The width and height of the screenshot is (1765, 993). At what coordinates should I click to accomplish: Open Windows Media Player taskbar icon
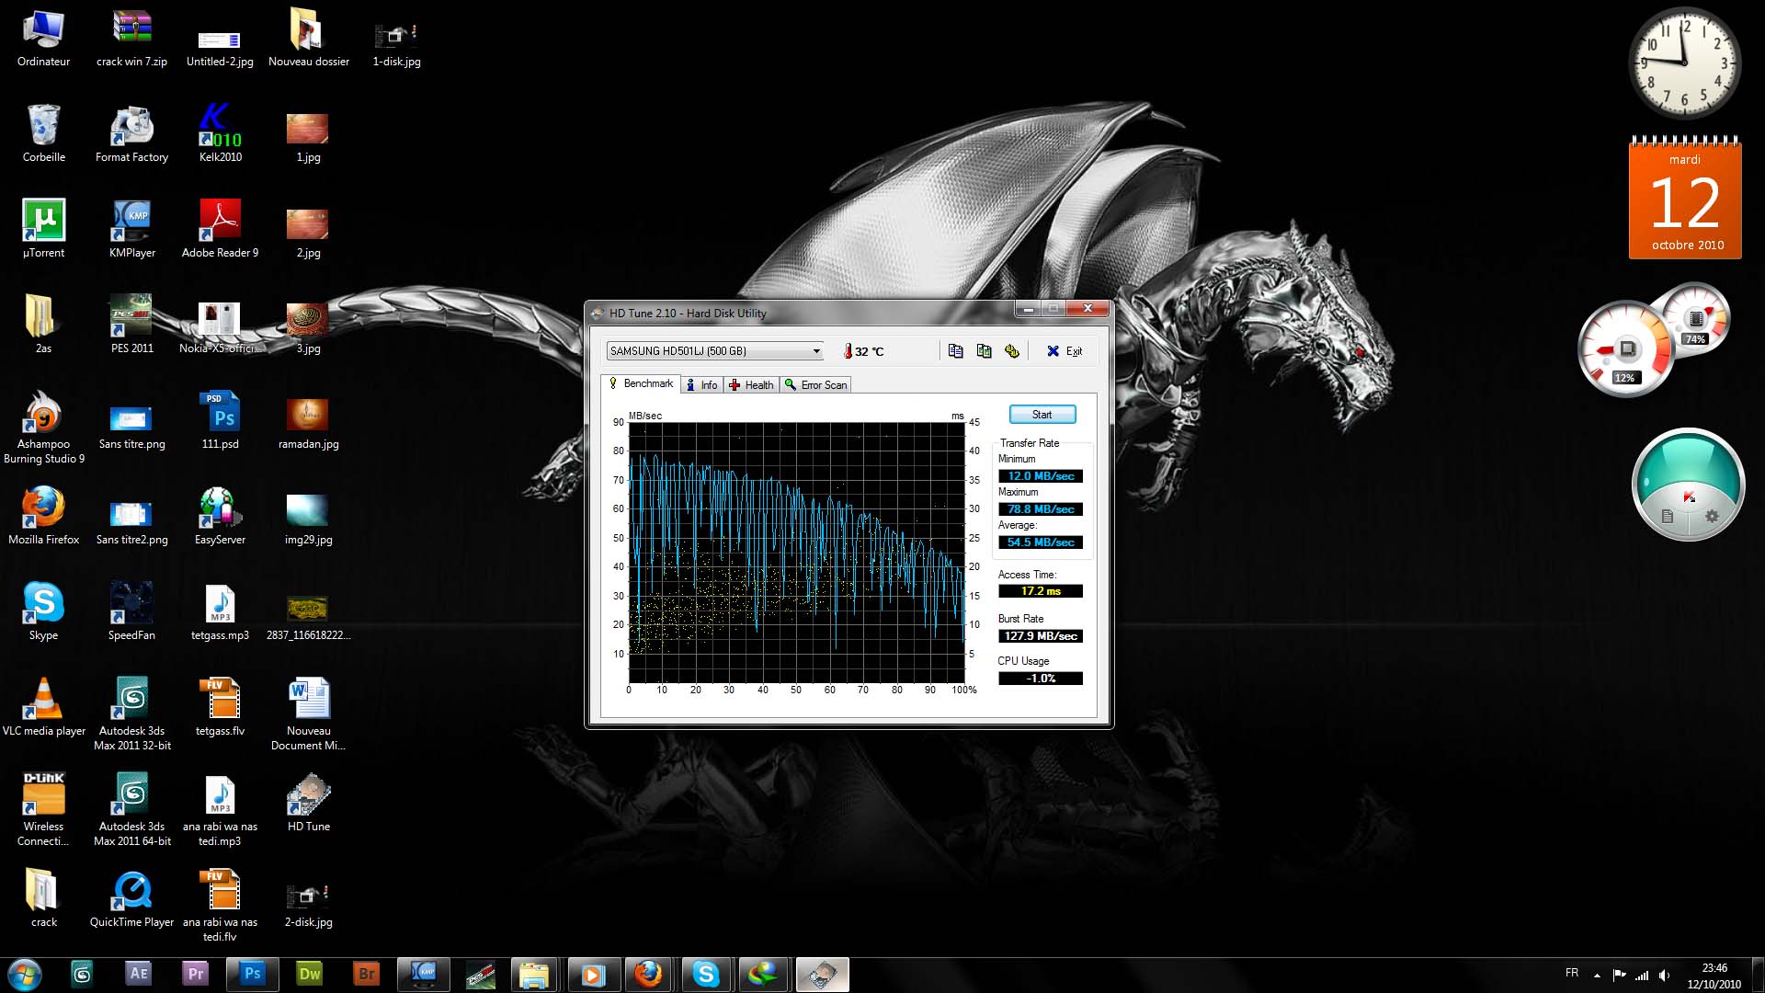click(593, 974)
